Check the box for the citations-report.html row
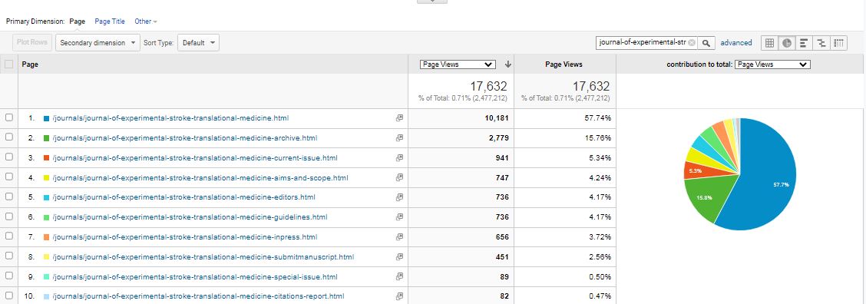The height and width of the screenshot is (304, 866). (9, 296)
